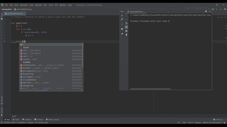Click 'Next Tip' link in completion popup
This screenshot has height=127, width=227.
pos(45,90)
